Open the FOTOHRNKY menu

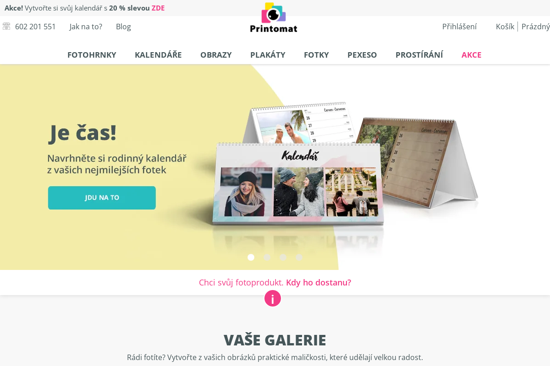(92, 55)
